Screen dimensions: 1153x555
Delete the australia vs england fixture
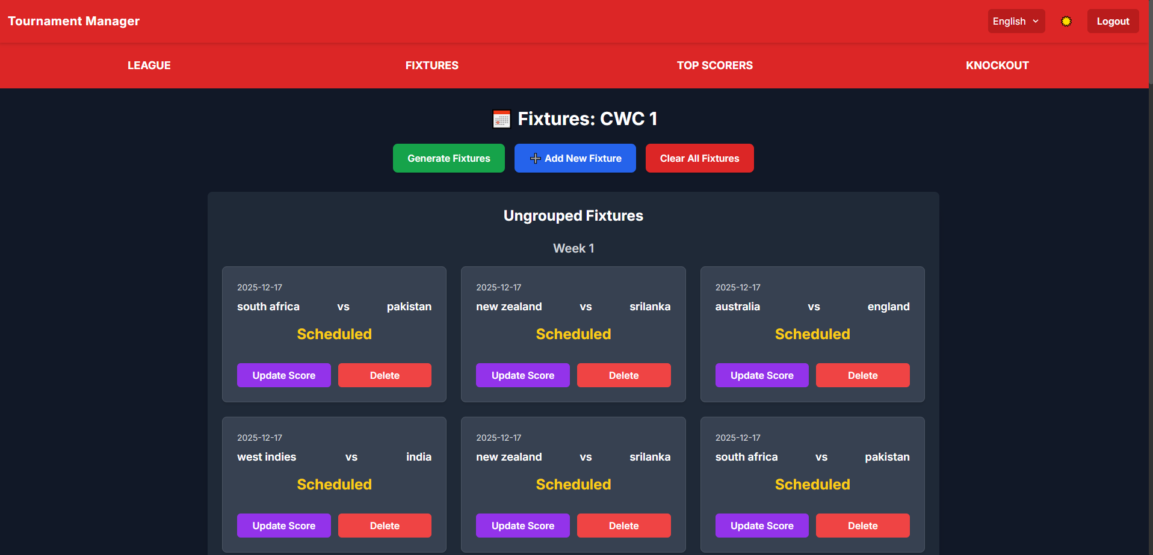click(862, 375)
